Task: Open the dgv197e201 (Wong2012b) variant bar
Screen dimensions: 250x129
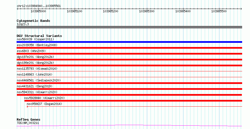Action: click(129, 60)
